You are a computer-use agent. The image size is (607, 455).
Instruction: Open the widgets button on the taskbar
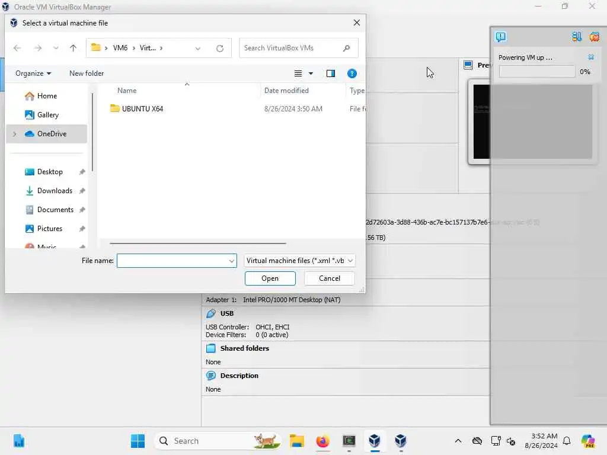tap(18, 441)
